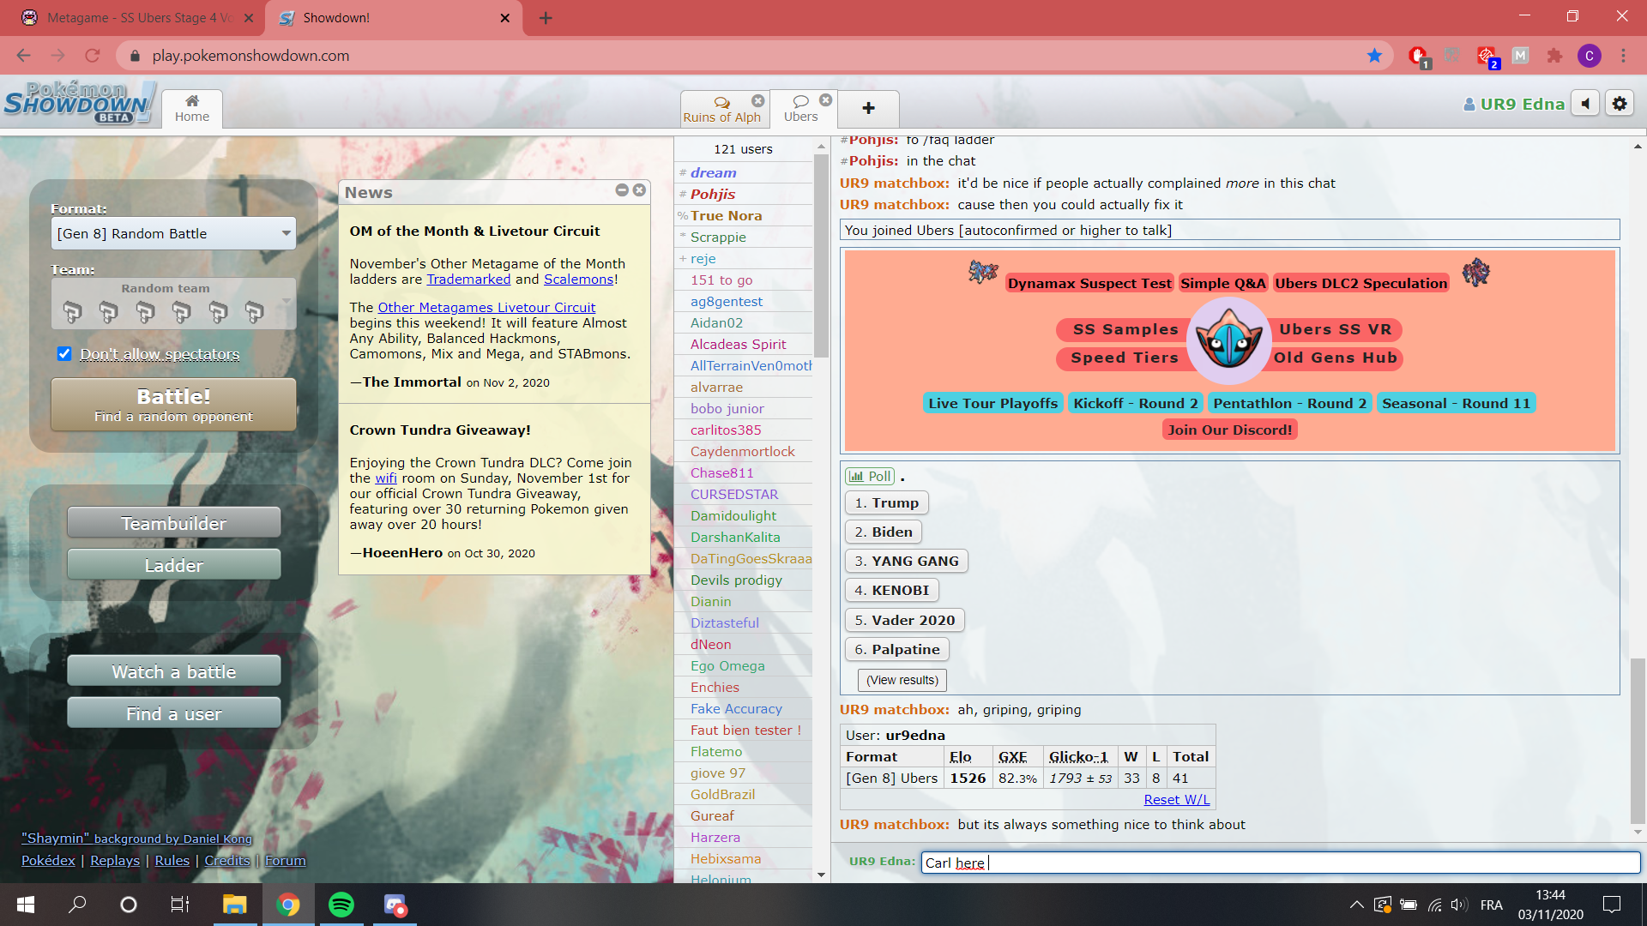The height and width of the screenshot is (926, 1647).
Task: Open the Gmail M extension icon
Action: coord(1520,56)
